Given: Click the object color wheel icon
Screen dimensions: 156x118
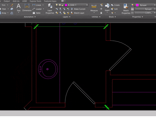Looking at the screenshot, I should [x=132, y=5].
